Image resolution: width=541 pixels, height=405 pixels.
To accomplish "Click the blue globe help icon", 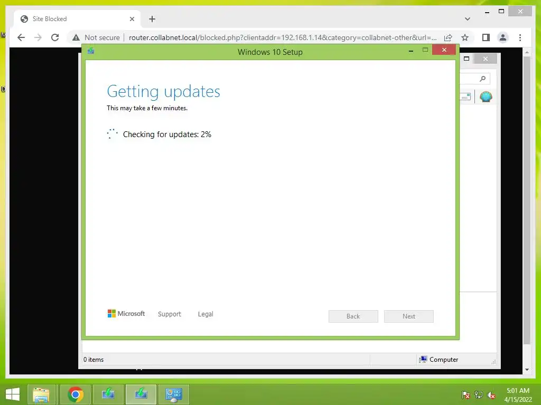I will coord(486,97).
